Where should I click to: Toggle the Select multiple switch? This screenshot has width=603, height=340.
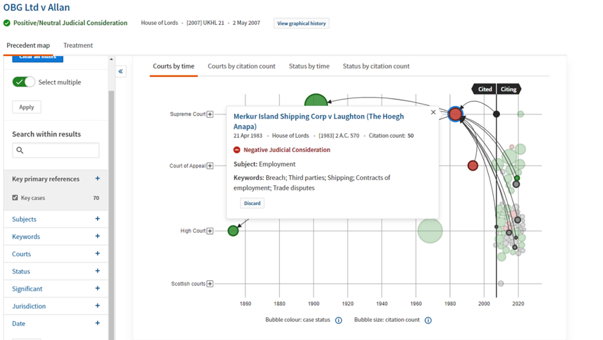[24, 82]
